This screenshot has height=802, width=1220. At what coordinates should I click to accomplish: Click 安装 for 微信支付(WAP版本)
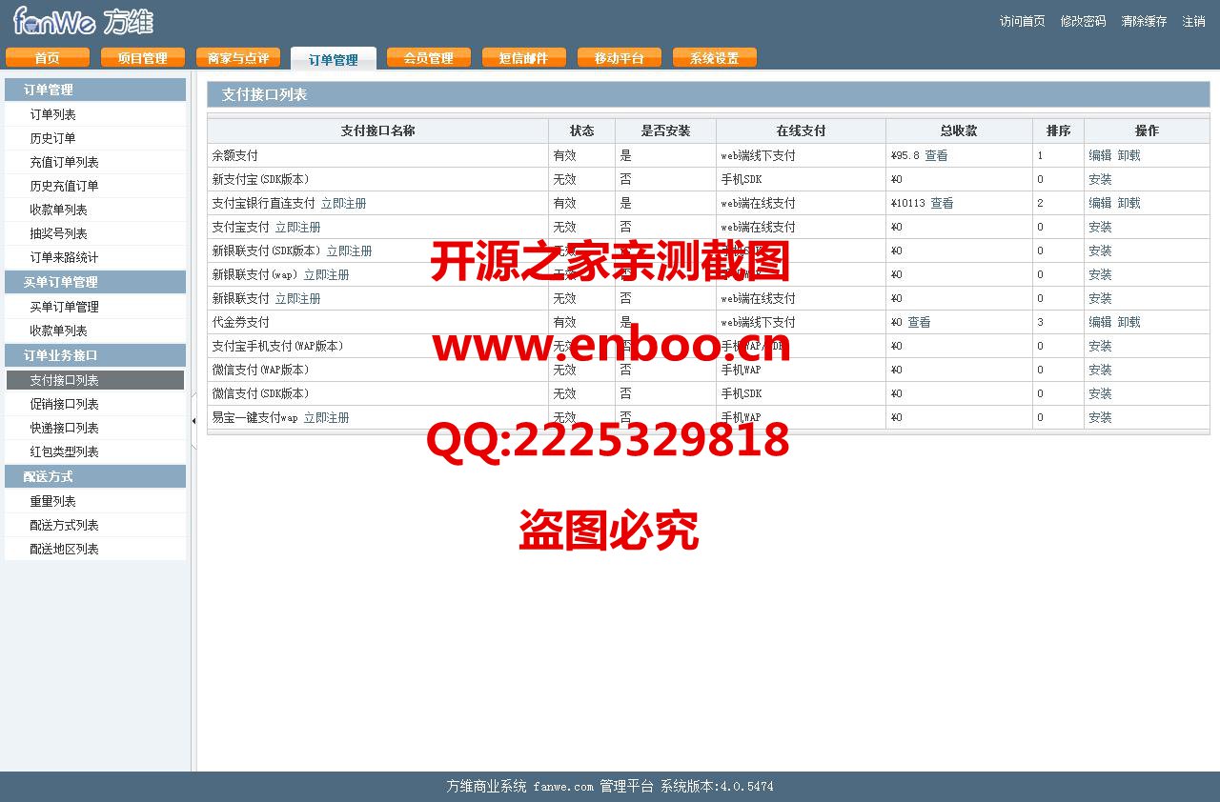pos(1100,370)
